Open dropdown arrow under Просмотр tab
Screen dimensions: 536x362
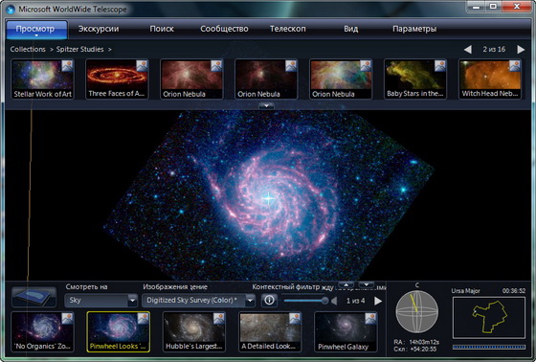(36, 35)
